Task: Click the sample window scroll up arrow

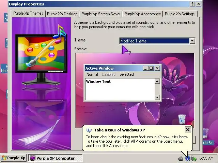Action: [157, 81]
